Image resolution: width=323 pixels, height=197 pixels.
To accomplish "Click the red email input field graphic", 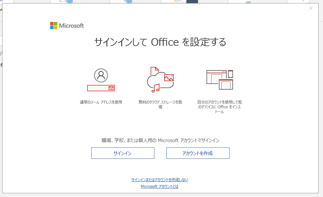I will [100, 88].
